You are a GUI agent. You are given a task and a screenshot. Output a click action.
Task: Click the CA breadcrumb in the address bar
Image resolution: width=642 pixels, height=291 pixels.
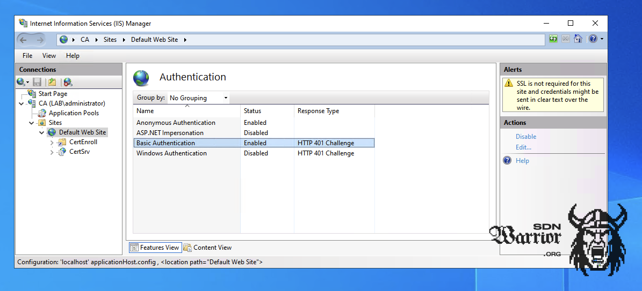(85, 40)
